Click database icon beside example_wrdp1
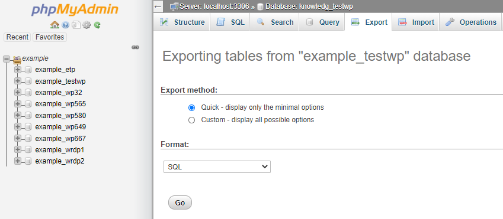 click(x=28, y=150)
